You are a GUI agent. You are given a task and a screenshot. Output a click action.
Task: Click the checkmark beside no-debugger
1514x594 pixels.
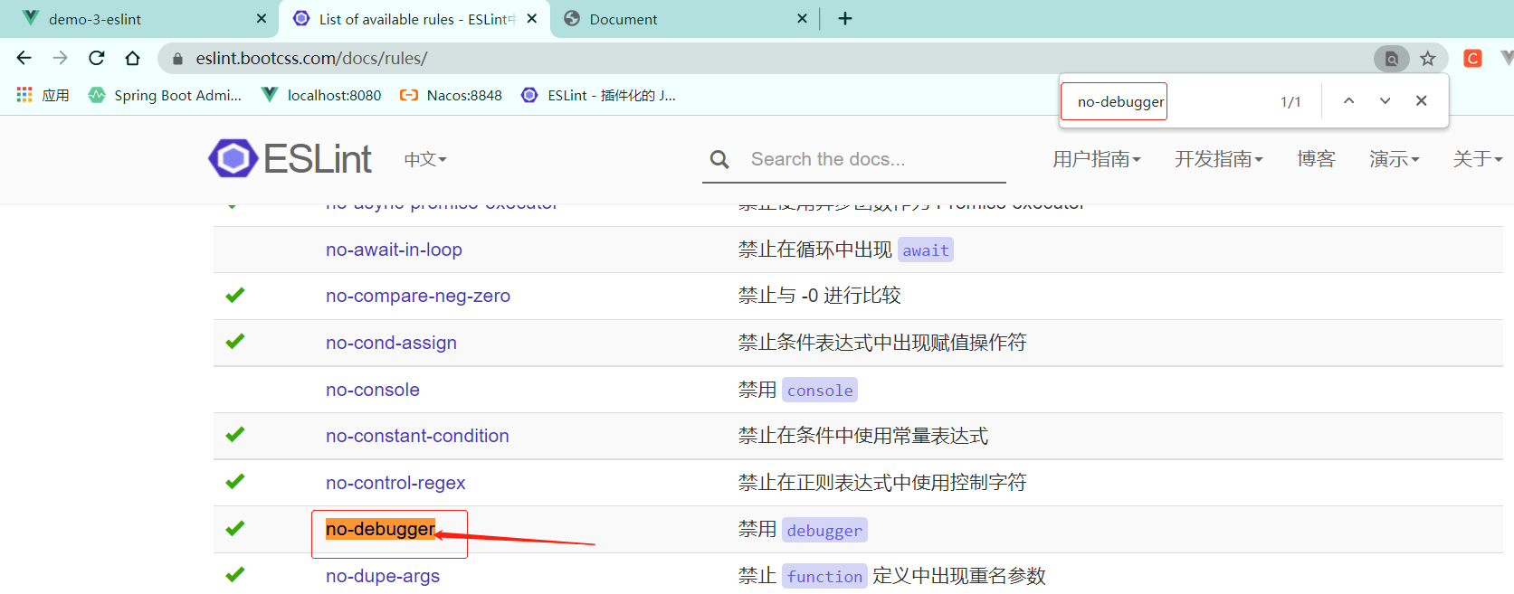tap(235, 528)
